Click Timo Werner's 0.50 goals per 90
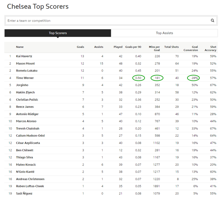This screenshot has height=197, width=219. (138, 78)
